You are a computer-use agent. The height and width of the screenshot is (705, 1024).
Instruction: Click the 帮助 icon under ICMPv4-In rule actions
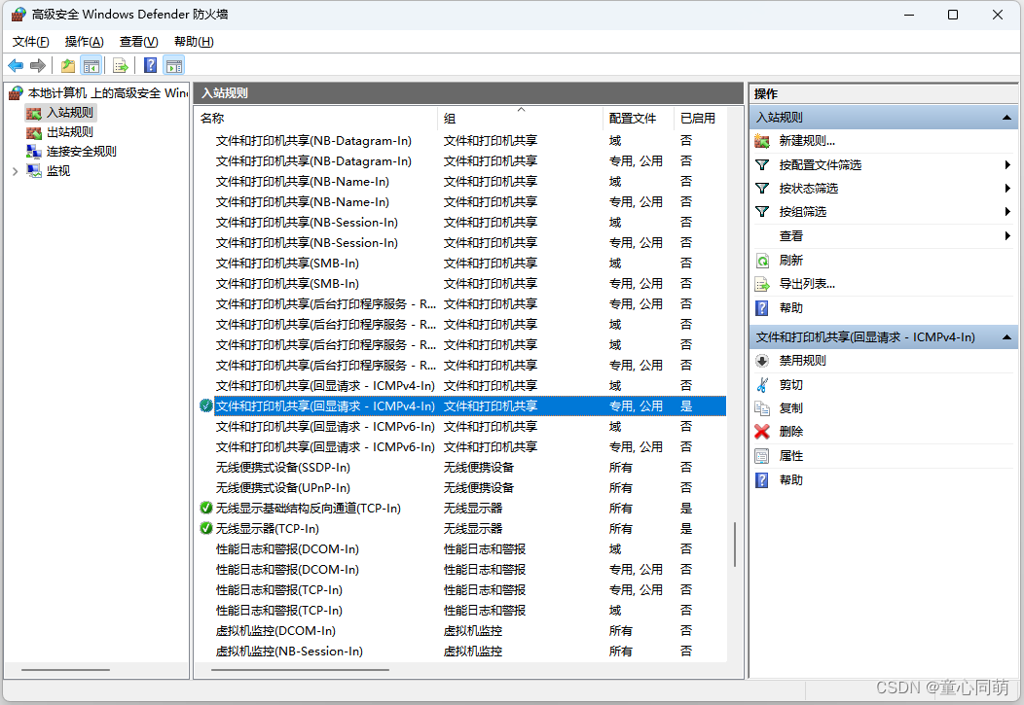pos(762,480)
